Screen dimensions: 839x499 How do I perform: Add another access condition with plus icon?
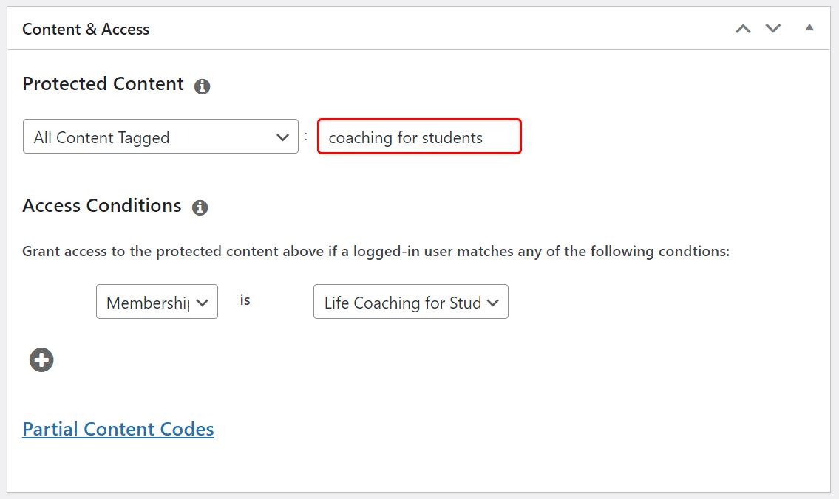(41, 359)
